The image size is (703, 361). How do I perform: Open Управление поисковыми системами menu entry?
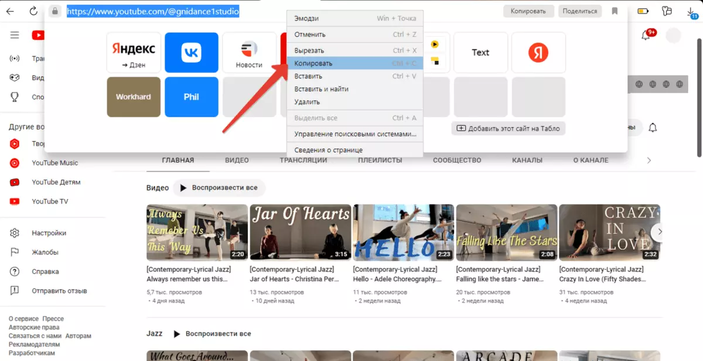pyautogui.click(x=355, y=134)
